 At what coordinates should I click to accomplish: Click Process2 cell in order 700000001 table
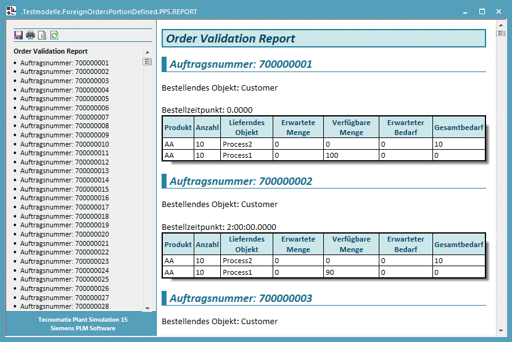pos(247,144)
